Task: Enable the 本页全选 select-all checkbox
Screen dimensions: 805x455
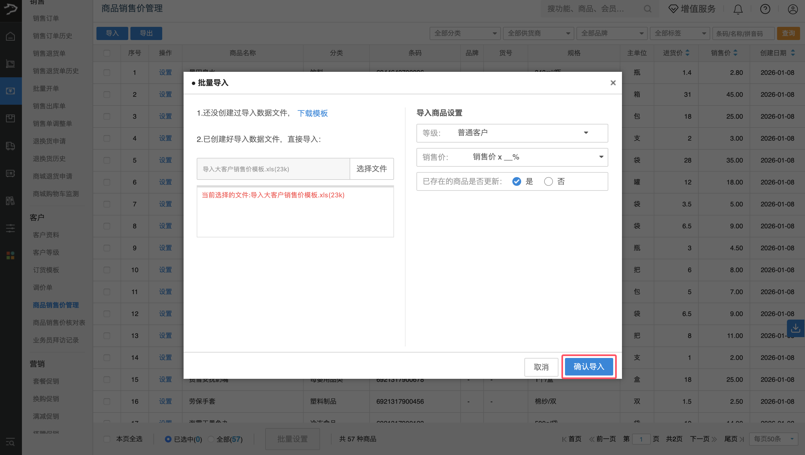Action: [107, 439]
